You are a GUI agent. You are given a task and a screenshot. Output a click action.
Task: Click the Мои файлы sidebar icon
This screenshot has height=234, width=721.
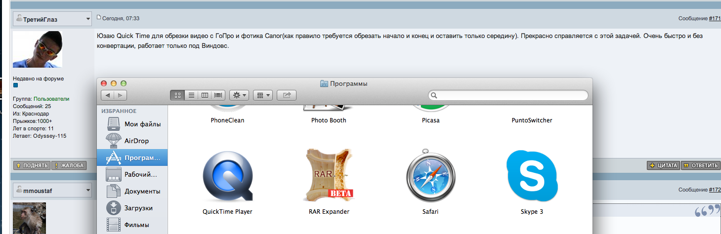pyautogui.click(x=114, y=124)
